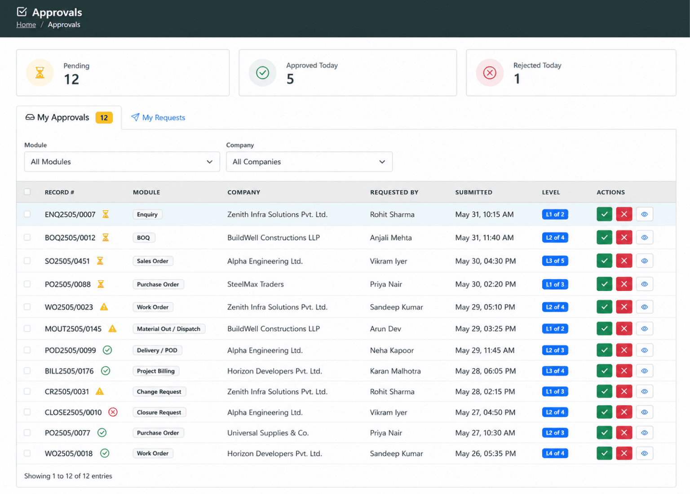Click L4 of 4 level badge
The height and width of the screenshot is (494, 690).
point(555,454)
